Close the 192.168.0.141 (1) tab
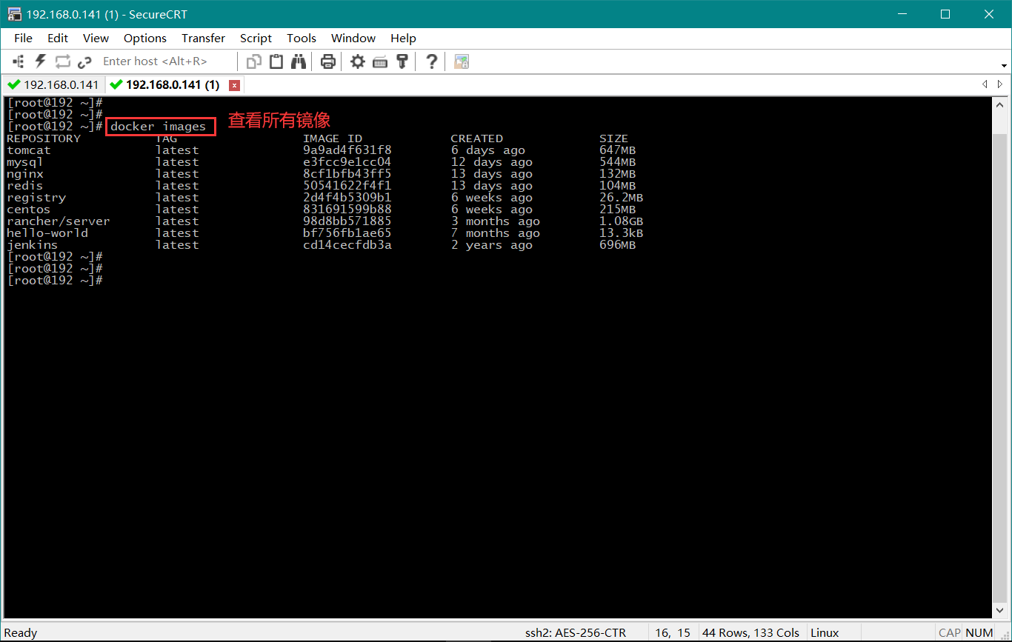This screenshot has width=1012, height=642. pyautogui.click(x=235, y=85)
